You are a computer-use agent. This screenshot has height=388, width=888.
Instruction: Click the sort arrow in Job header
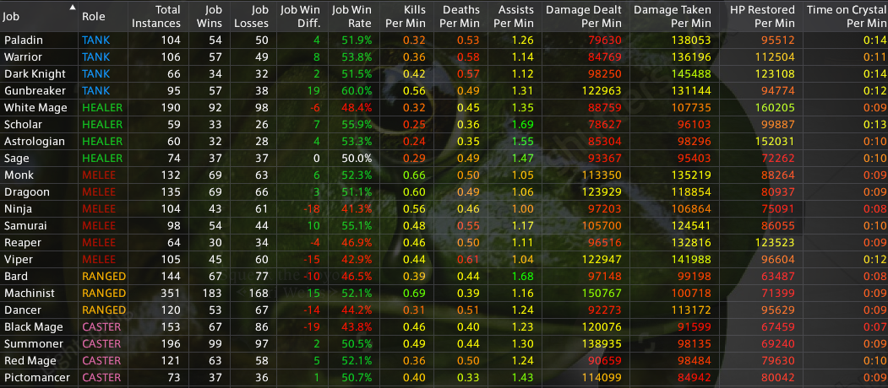click(72, 8)
